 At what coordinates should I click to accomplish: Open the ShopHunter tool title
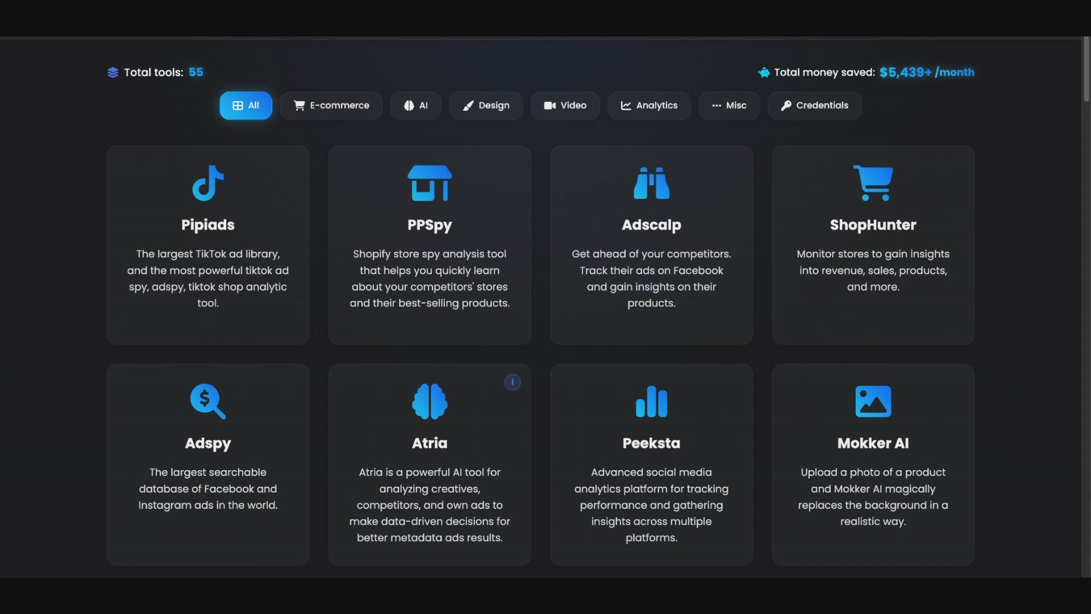(873, 225)
